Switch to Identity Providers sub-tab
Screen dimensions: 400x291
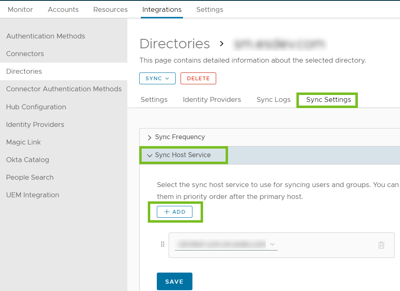(x=212, y=99)
